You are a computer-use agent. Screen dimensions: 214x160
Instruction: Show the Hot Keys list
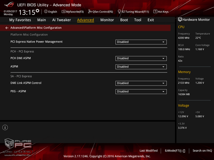163,12
